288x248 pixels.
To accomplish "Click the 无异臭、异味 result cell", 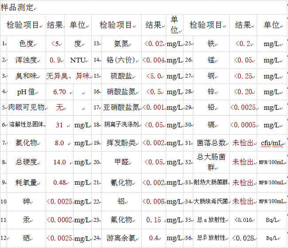I will click(68, 76).
